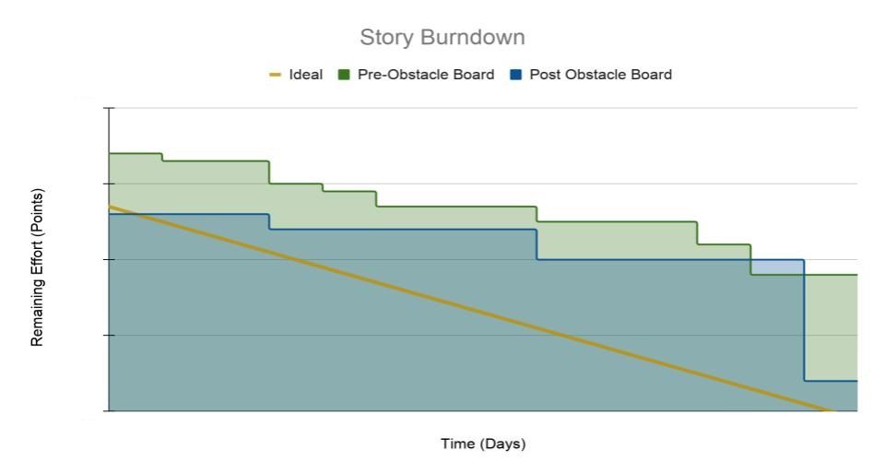Click the light blue area above green line

pos(777,267)
